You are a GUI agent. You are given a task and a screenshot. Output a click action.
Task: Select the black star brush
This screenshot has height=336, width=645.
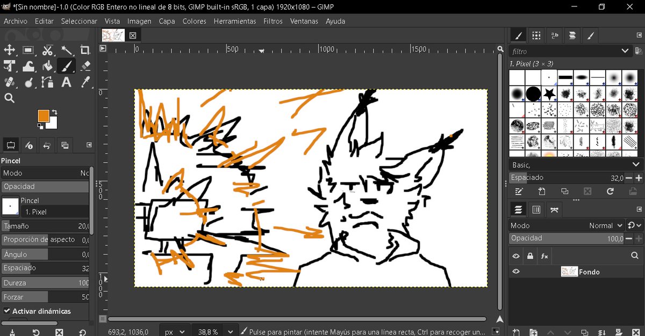[x=549, y=94]
